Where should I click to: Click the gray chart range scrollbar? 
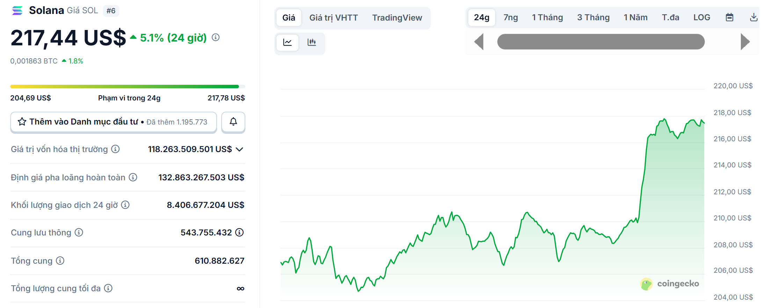[601, 42]
